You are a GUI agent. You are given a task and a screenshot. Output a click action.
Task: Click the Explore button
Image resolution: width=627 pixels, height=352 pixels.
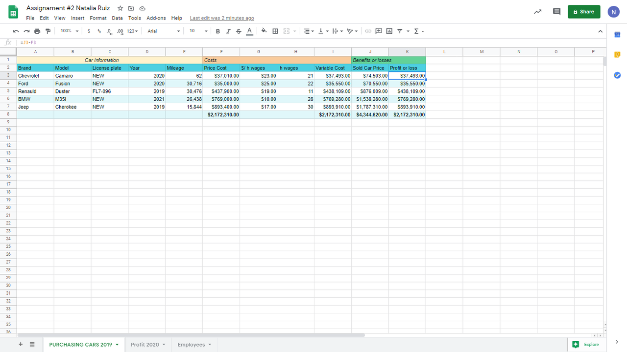(586, 344)
